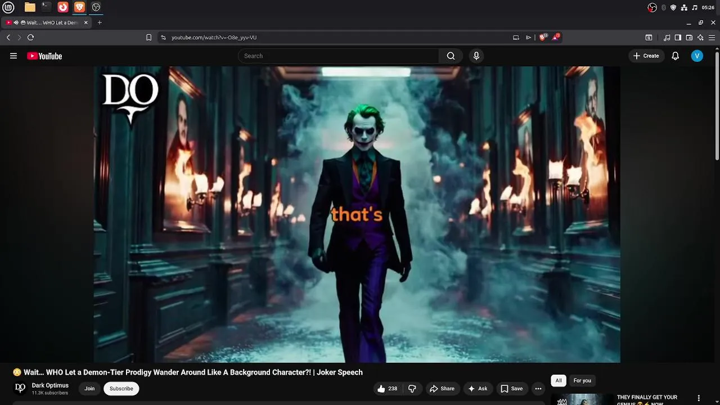Open the YouTube guide hamburger menu
Viewport: 720px width, 405px height.
(13, 56)
